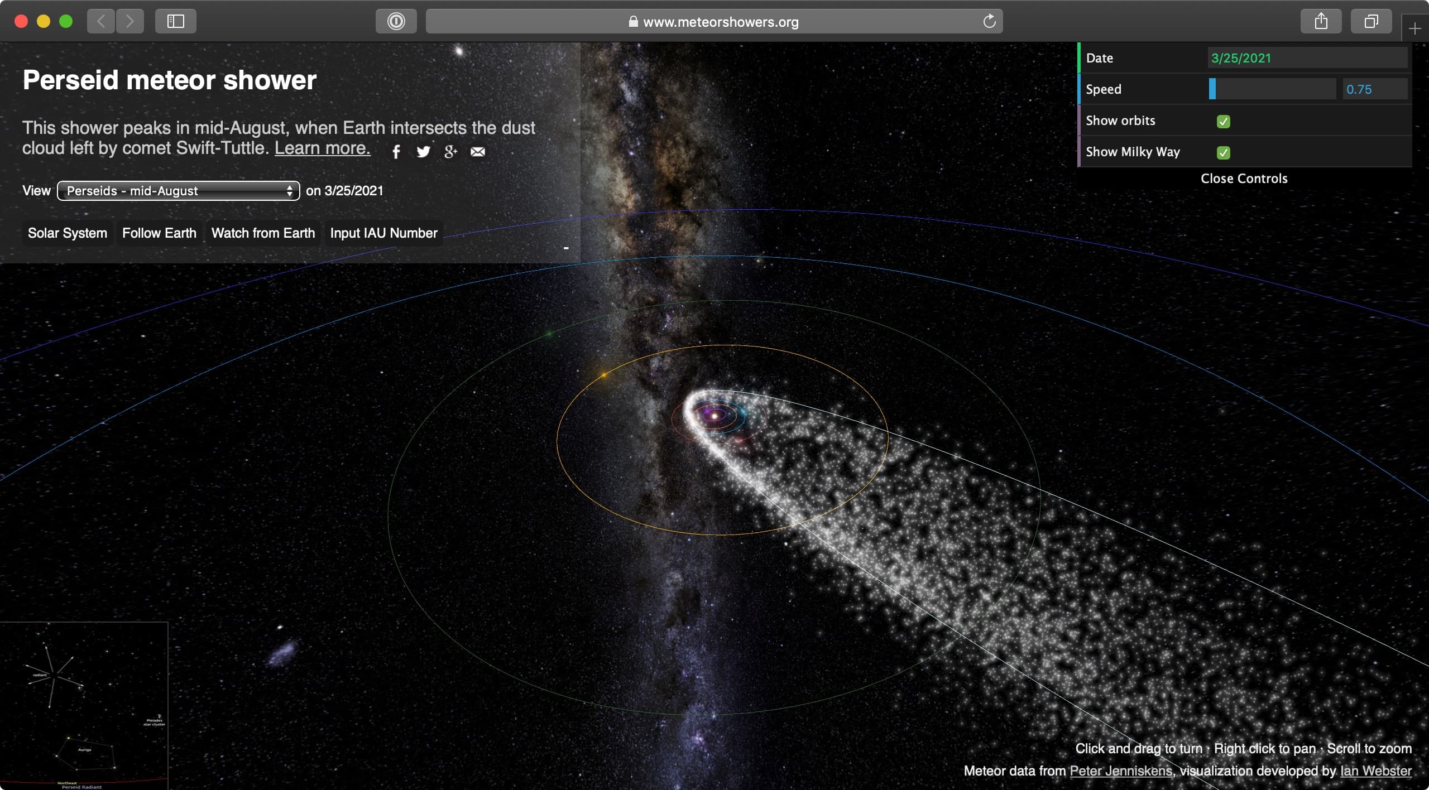Screen dimensions: 1429x790
Task: Toggle the Show orbits checkbox
Action: tap(1223, 121)
